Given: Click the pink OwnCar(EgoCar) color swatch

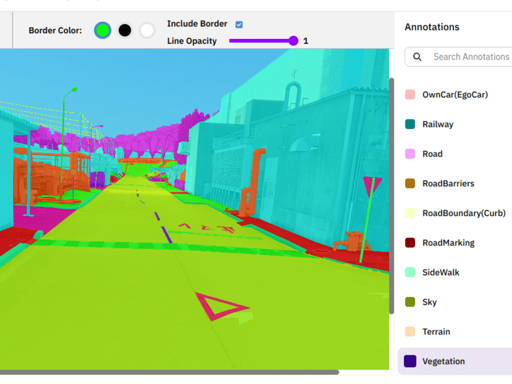Looking at the screenshot, I should click(410, 95).
